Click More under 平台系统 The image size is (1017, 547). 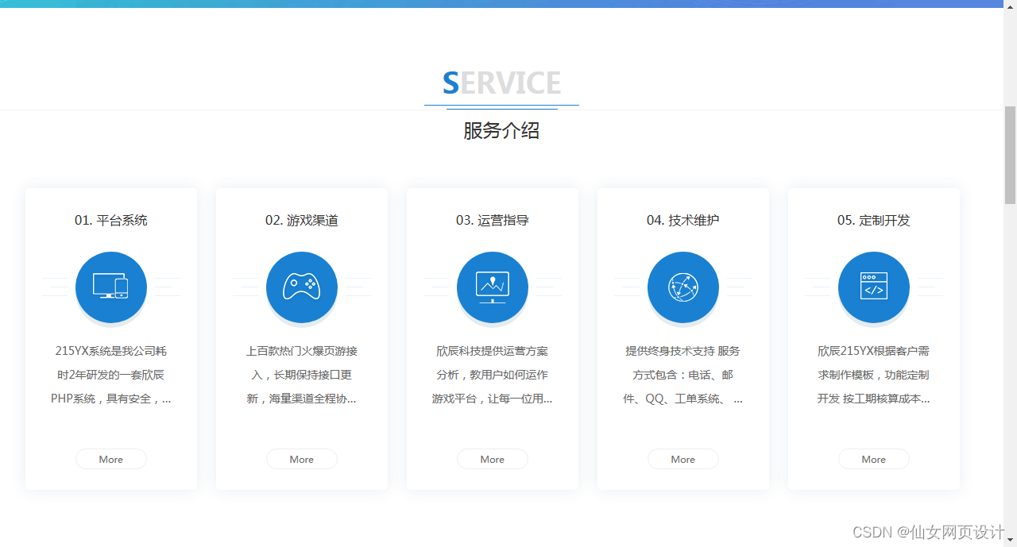pyautogui.click(x=111, y=459)
